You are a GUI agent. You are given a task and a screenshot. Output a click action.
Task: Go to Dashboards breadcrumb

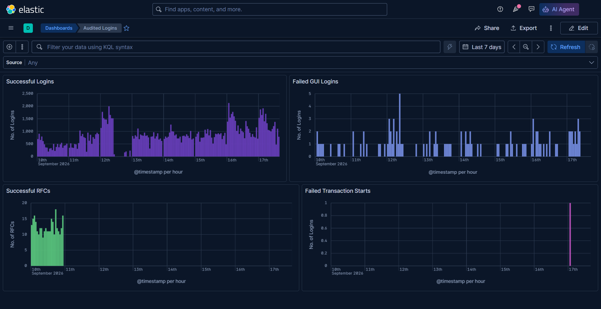pos(59,28)
